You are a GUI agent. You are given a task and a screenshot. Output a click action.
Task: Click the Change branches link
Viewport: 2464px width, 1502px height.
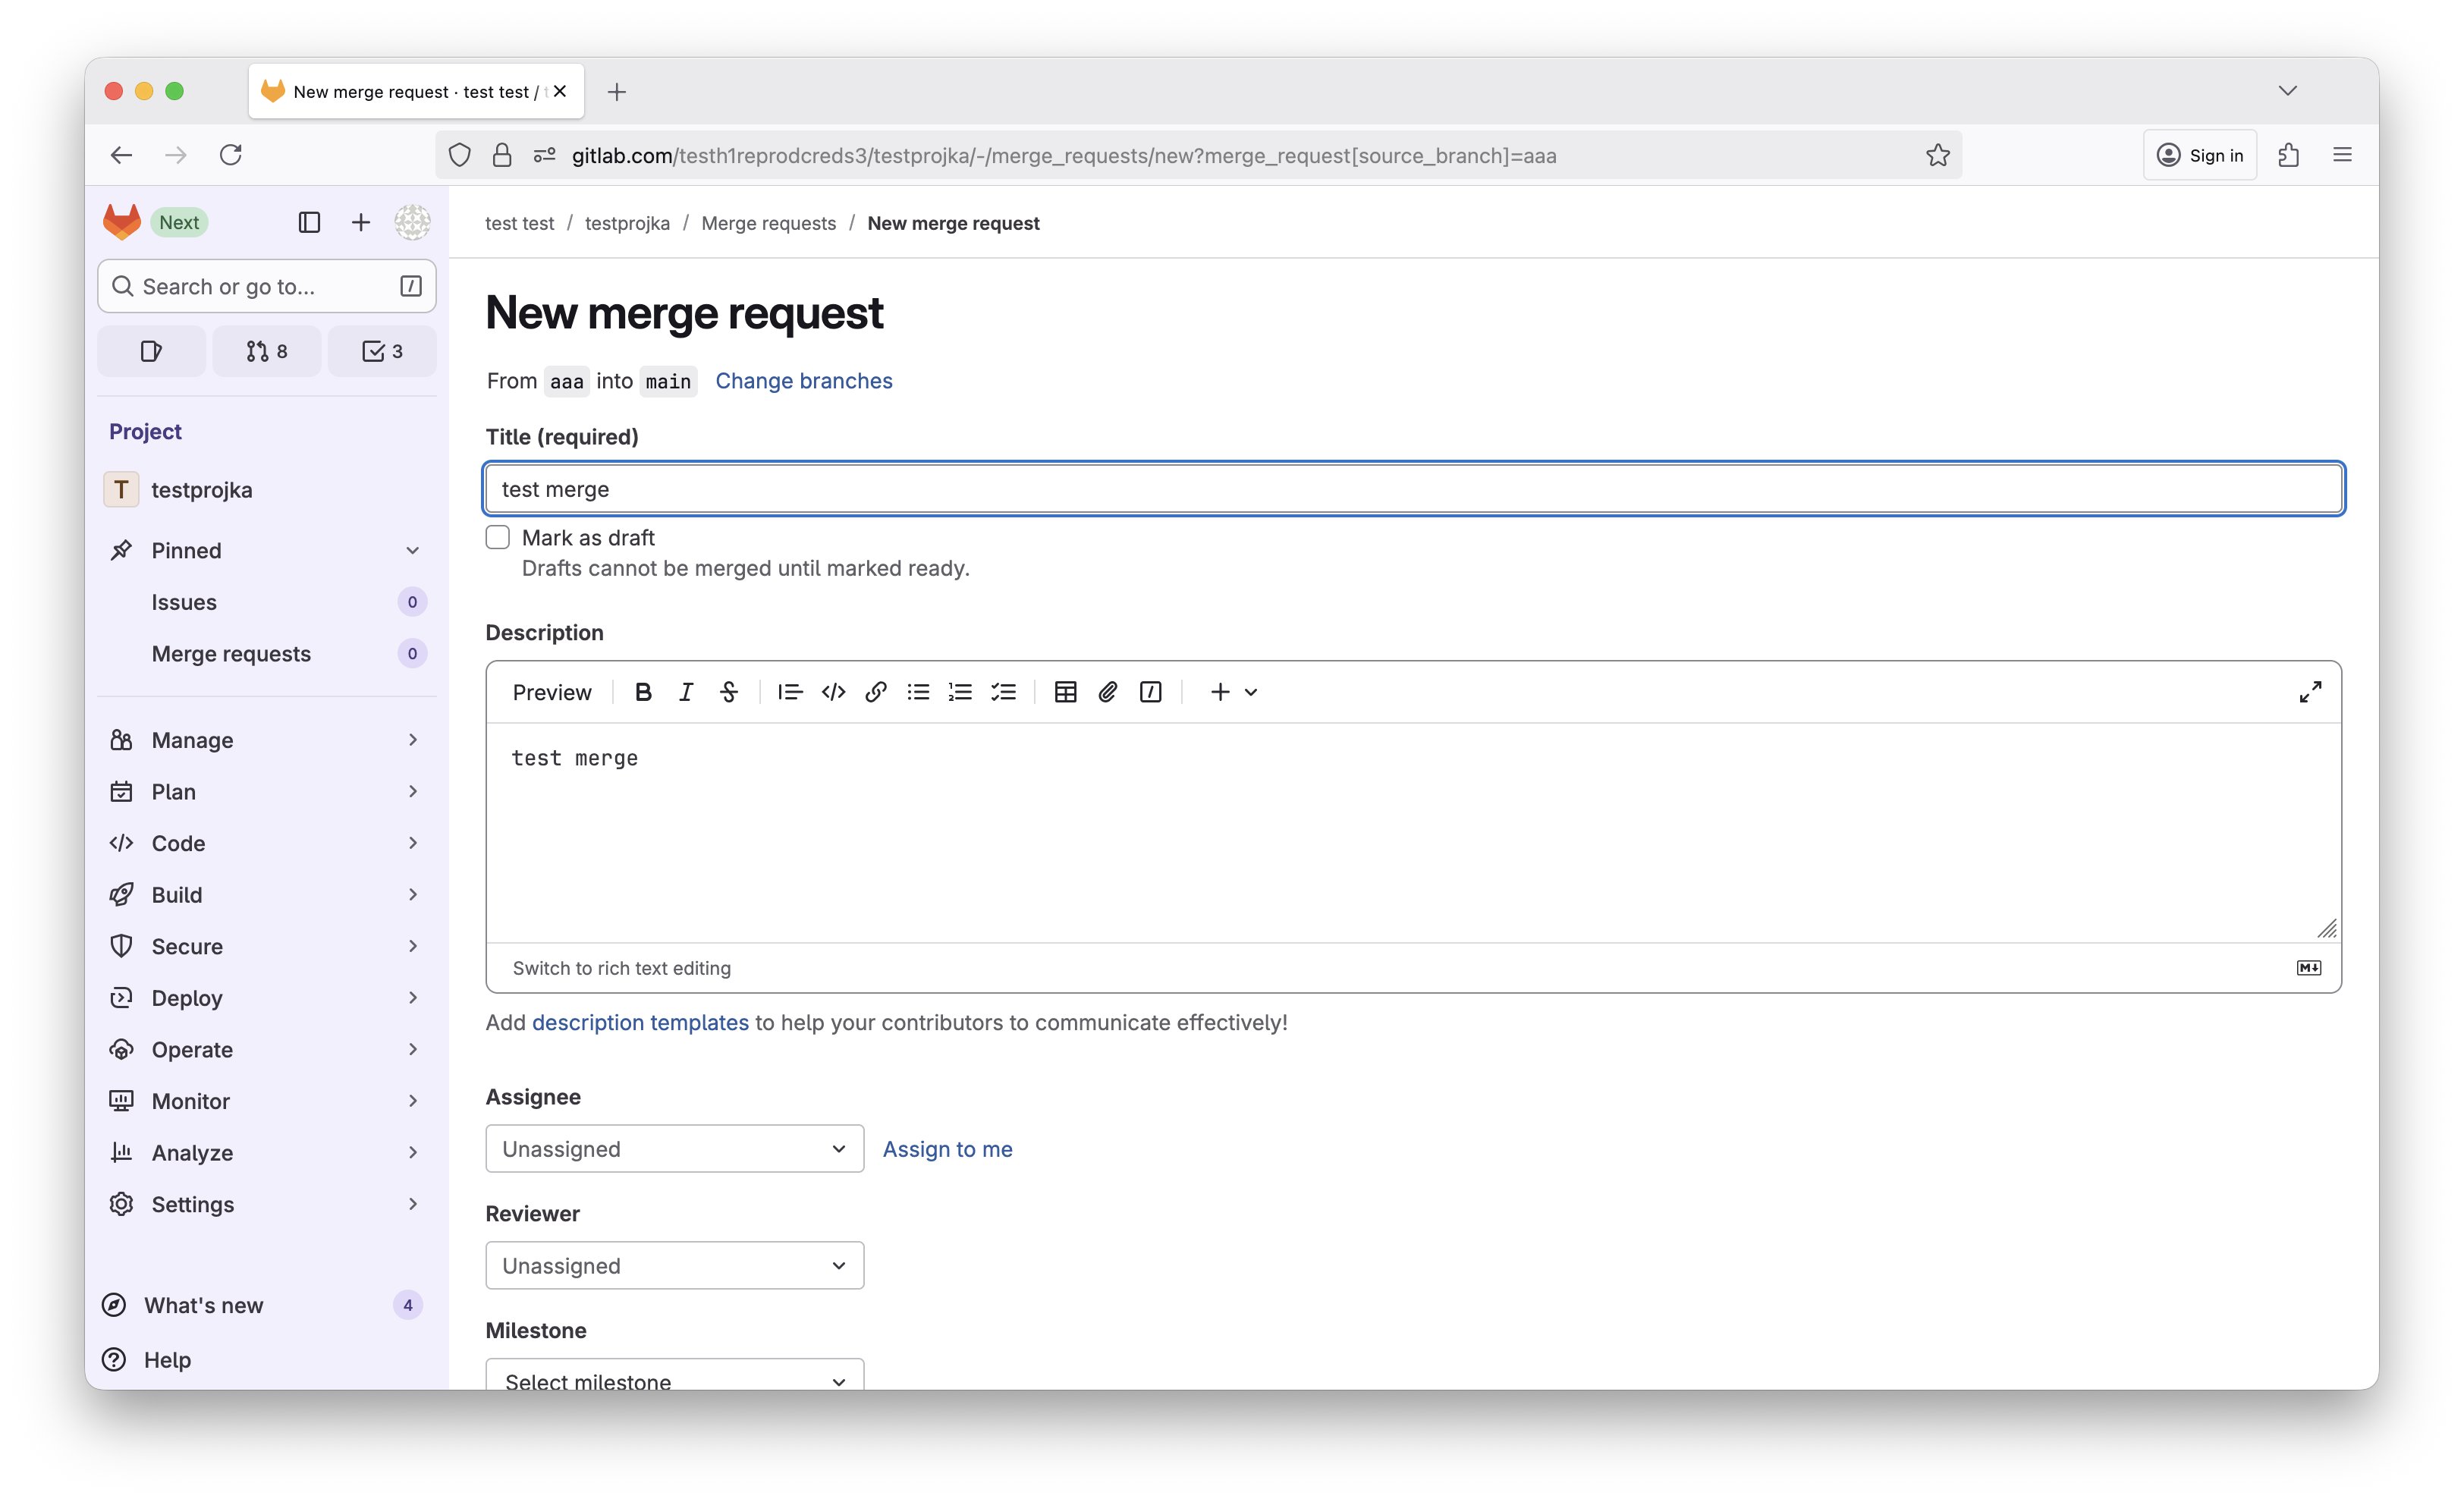(803, 381)
